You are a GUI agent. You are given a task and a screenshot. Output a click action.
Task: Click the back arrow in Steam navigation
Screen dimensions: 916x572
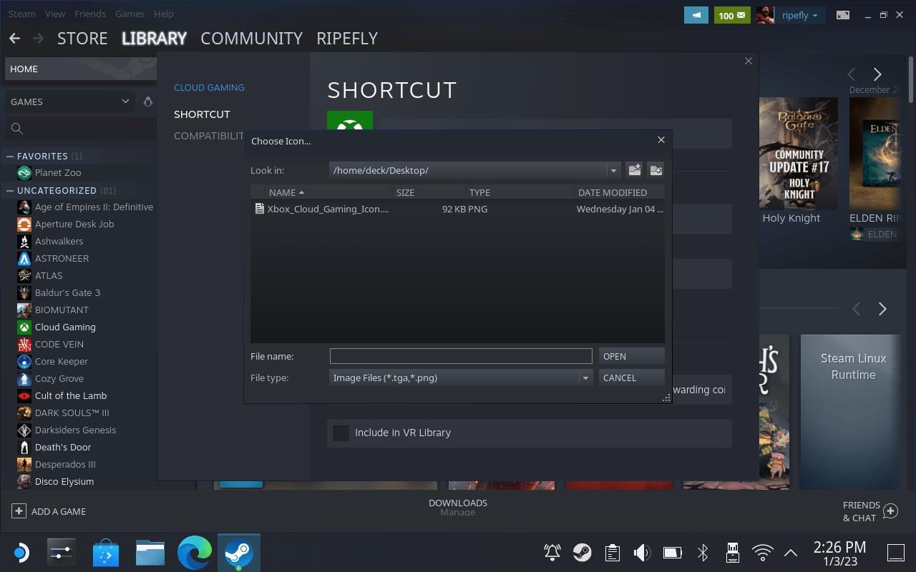coord(14,39)
